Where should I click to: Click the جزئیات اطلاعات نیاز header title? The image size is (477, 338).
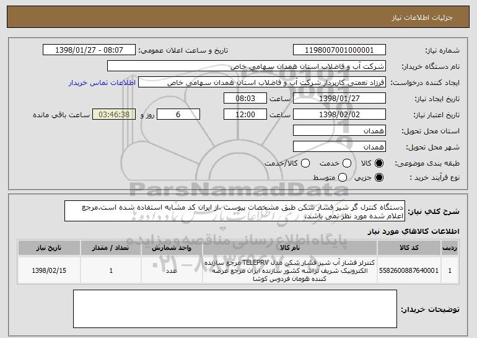click(422, 17)
